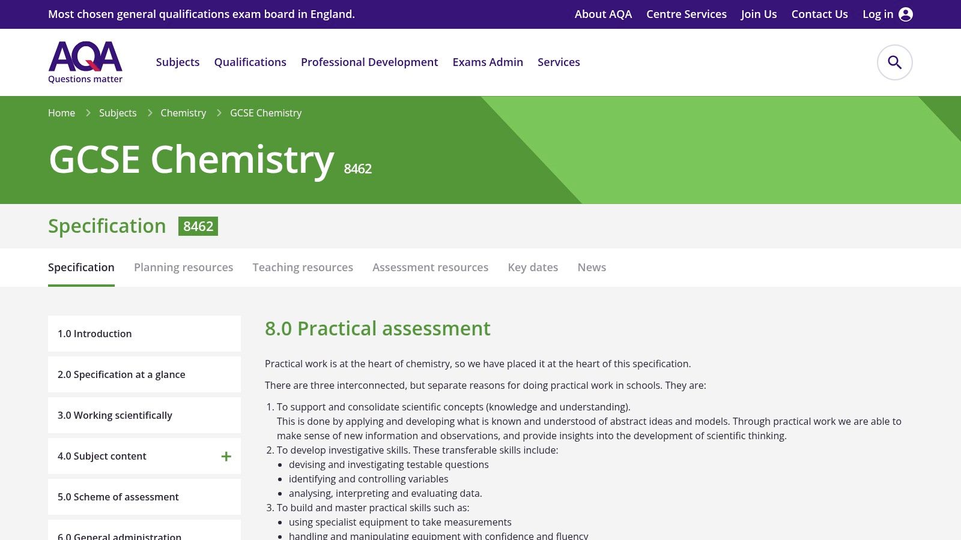Screen dimensions: 961x540
Task: Open 4.0 Subject content section
Action: pos(144,456)
